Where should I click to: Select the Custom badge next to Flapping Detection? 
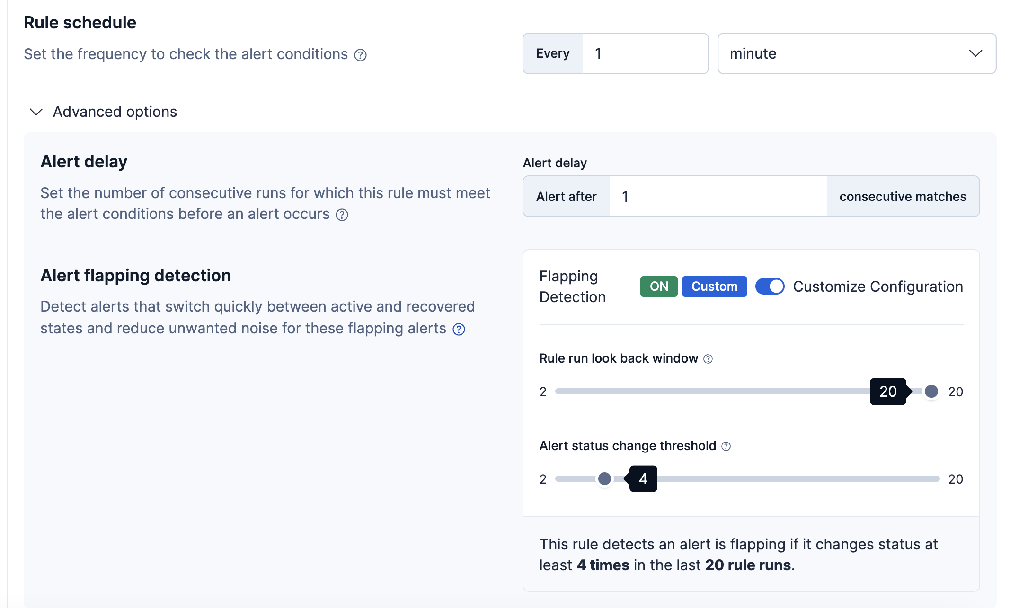(714, 286)
